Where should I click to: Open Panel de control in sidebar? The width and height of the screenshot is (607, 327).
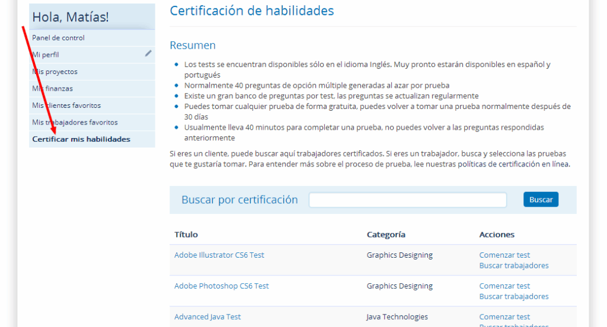[58, 38]
